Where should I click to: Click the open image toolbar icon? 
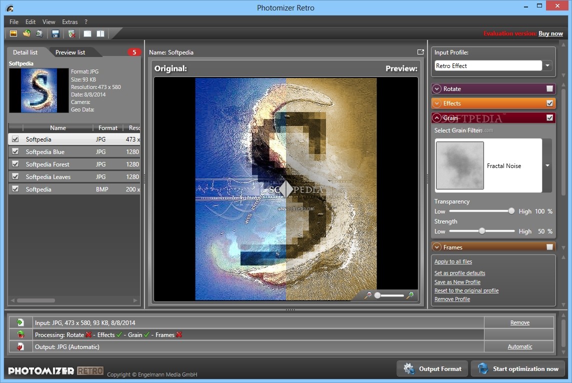click(13, 33)
